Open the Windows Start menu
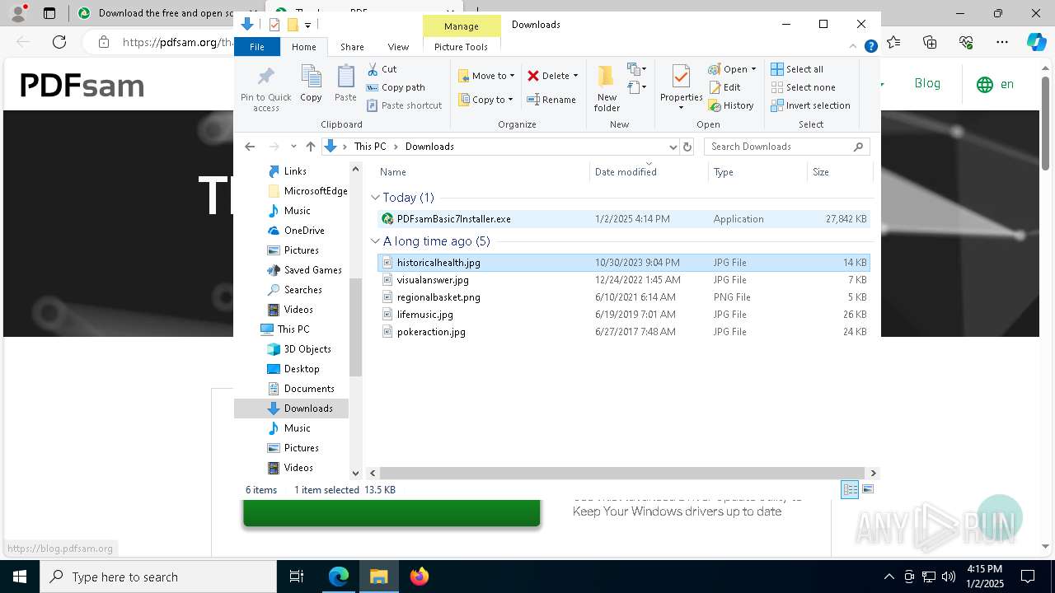 pyautogui.click(x=20, y=577)
